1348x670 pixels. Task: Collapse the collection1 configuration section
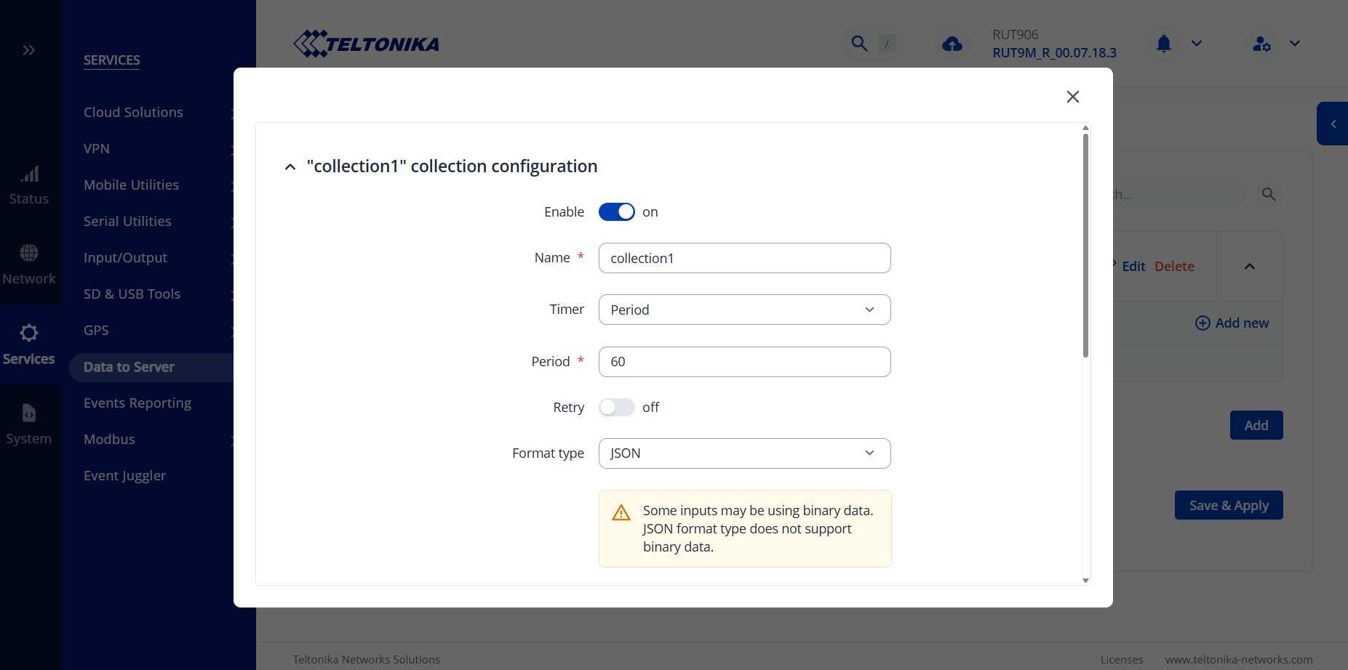pos(290,167)
